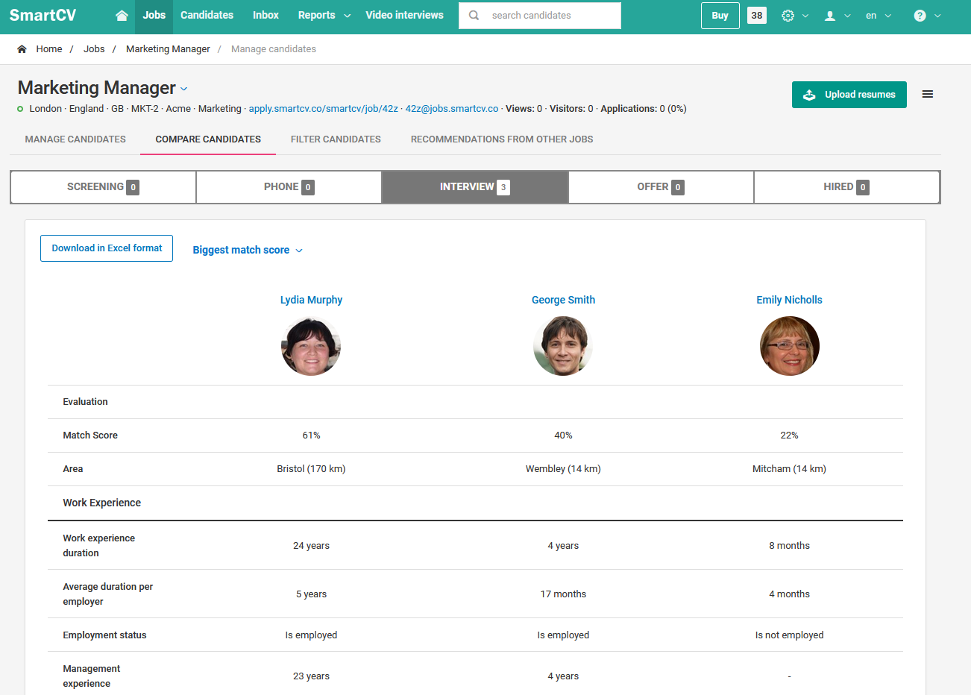
Task: Click George Smith's profile photo
Action: [x=563, y=346]
